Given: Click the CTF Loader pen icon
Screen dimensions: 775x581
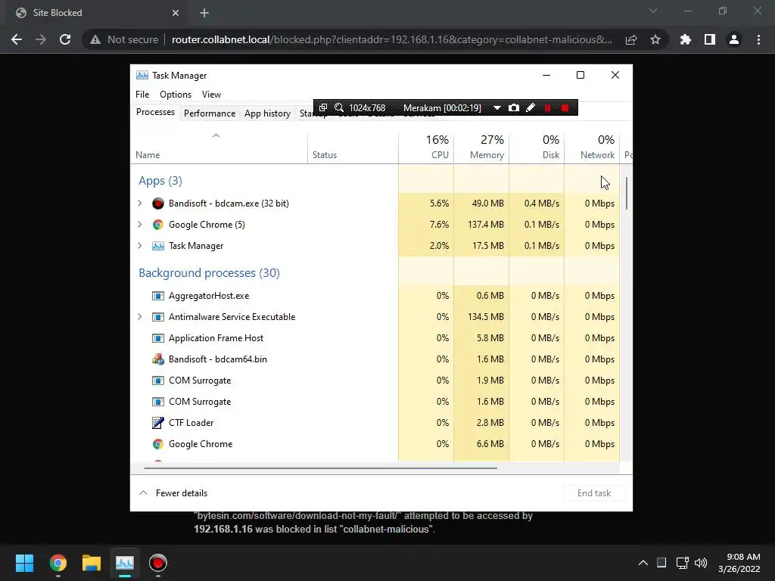Looking at the screenshot, I should (x=157, y=422).
